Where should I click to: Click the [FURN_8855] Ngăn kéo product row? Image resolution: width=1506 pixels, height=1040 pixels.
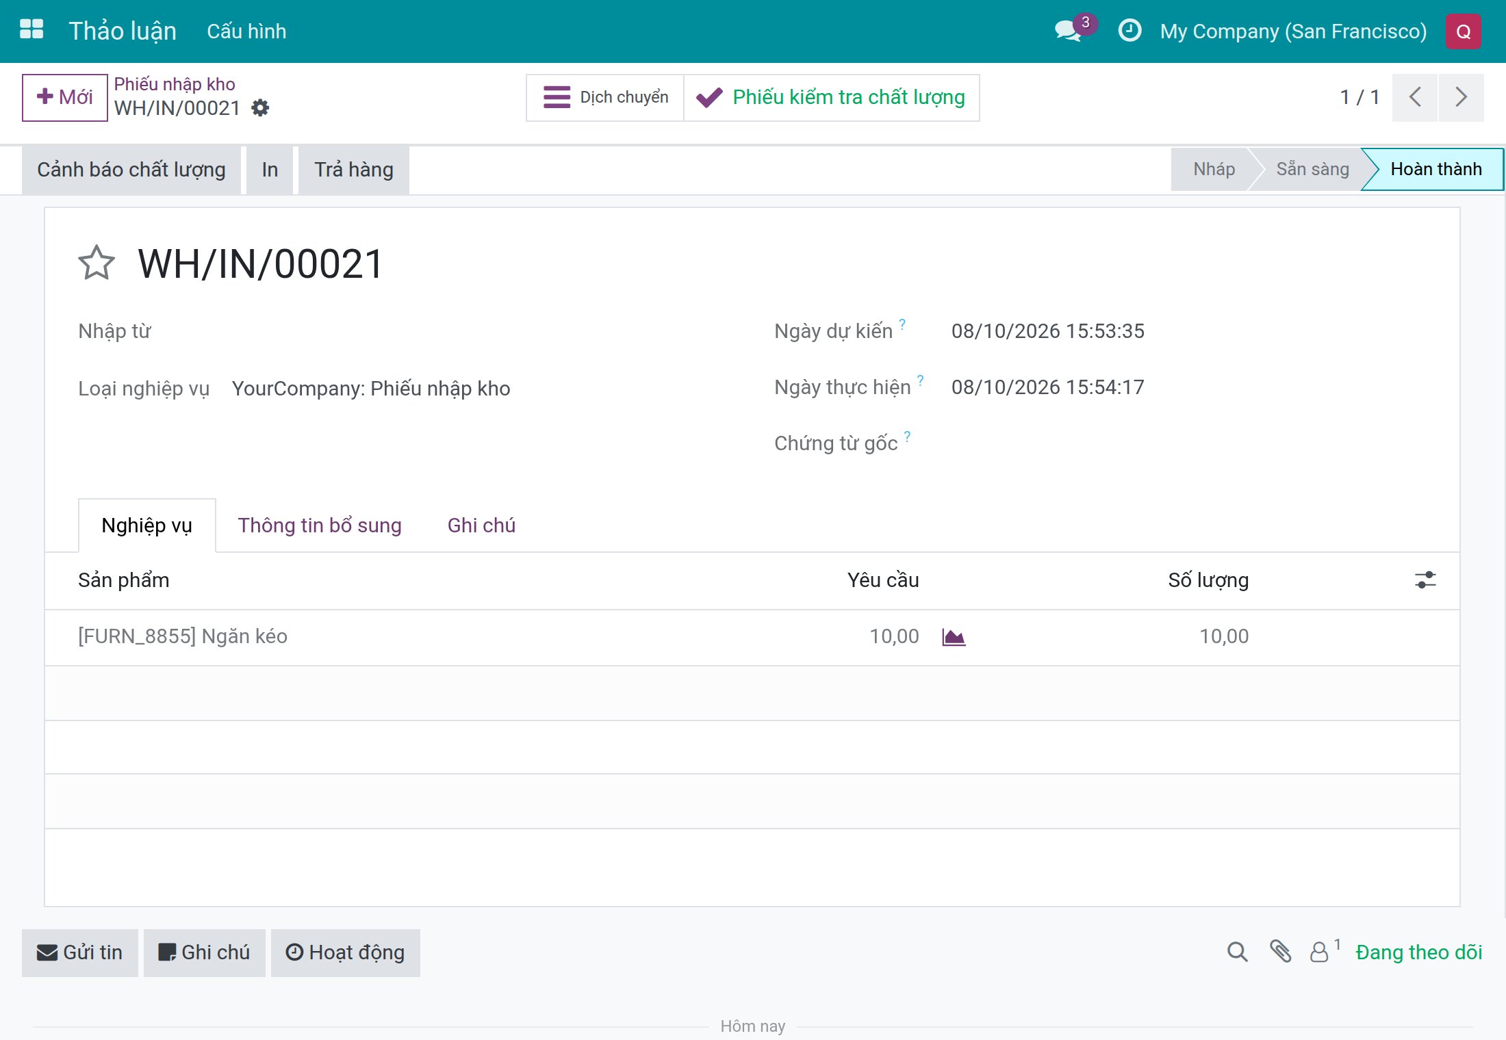[x=752, y=637]
